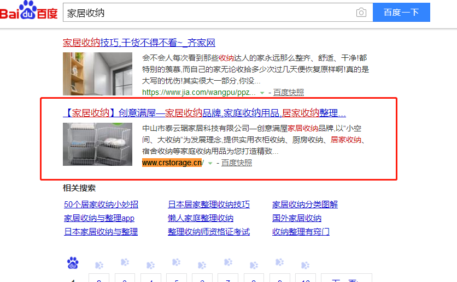457x282 pixels.
Task: Visit the jia.com result URL
Action: pos(199,92)
